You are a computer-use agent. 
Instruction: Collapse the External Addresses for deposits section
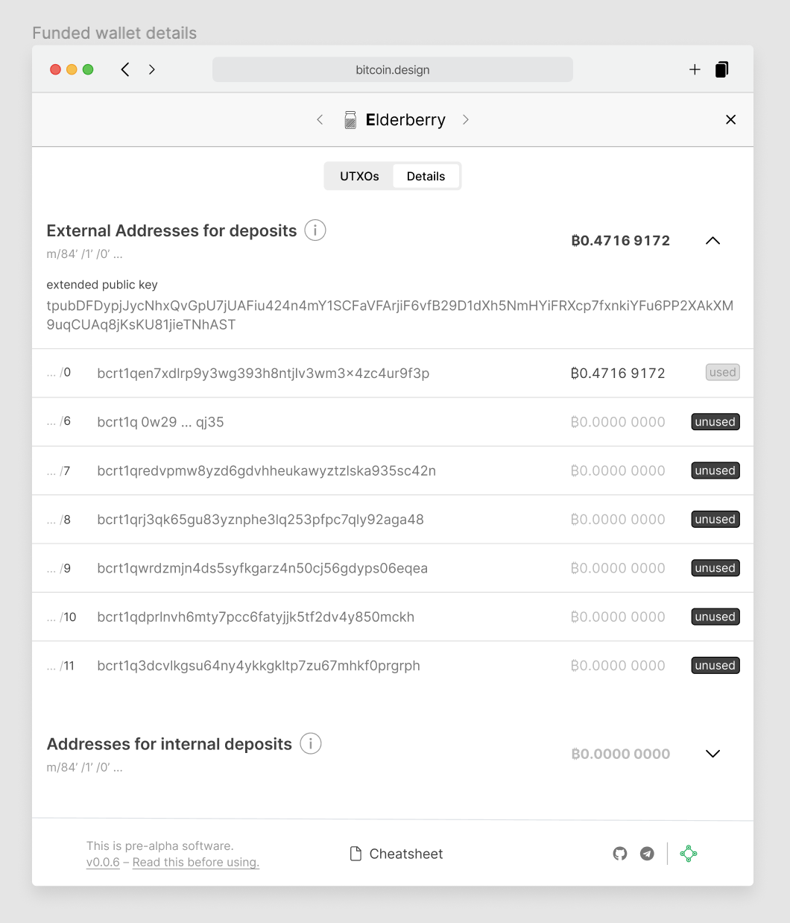pyautogui.click(x=712, y=240)
